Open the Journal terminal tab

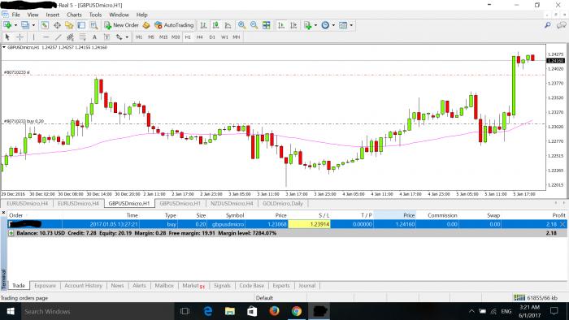click(x=306, y=286)
